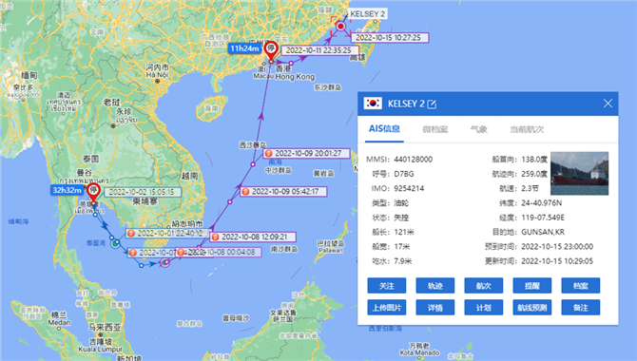637x361 pixels.
Task: Click heading value 138.0度
Action: (x=534, y=160)
